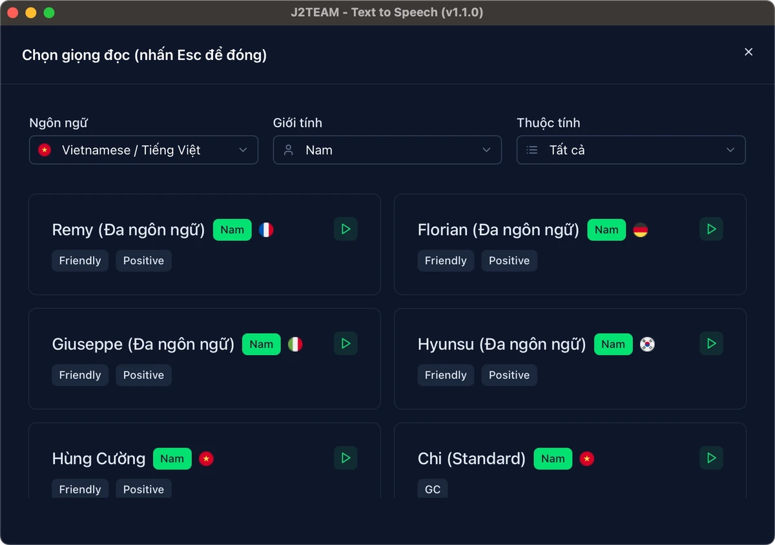Expand the Thuộc tính attribute dropdown
The height and width of the screenshot is (545, 775).
pyautogui.click(x=631, y=150)
